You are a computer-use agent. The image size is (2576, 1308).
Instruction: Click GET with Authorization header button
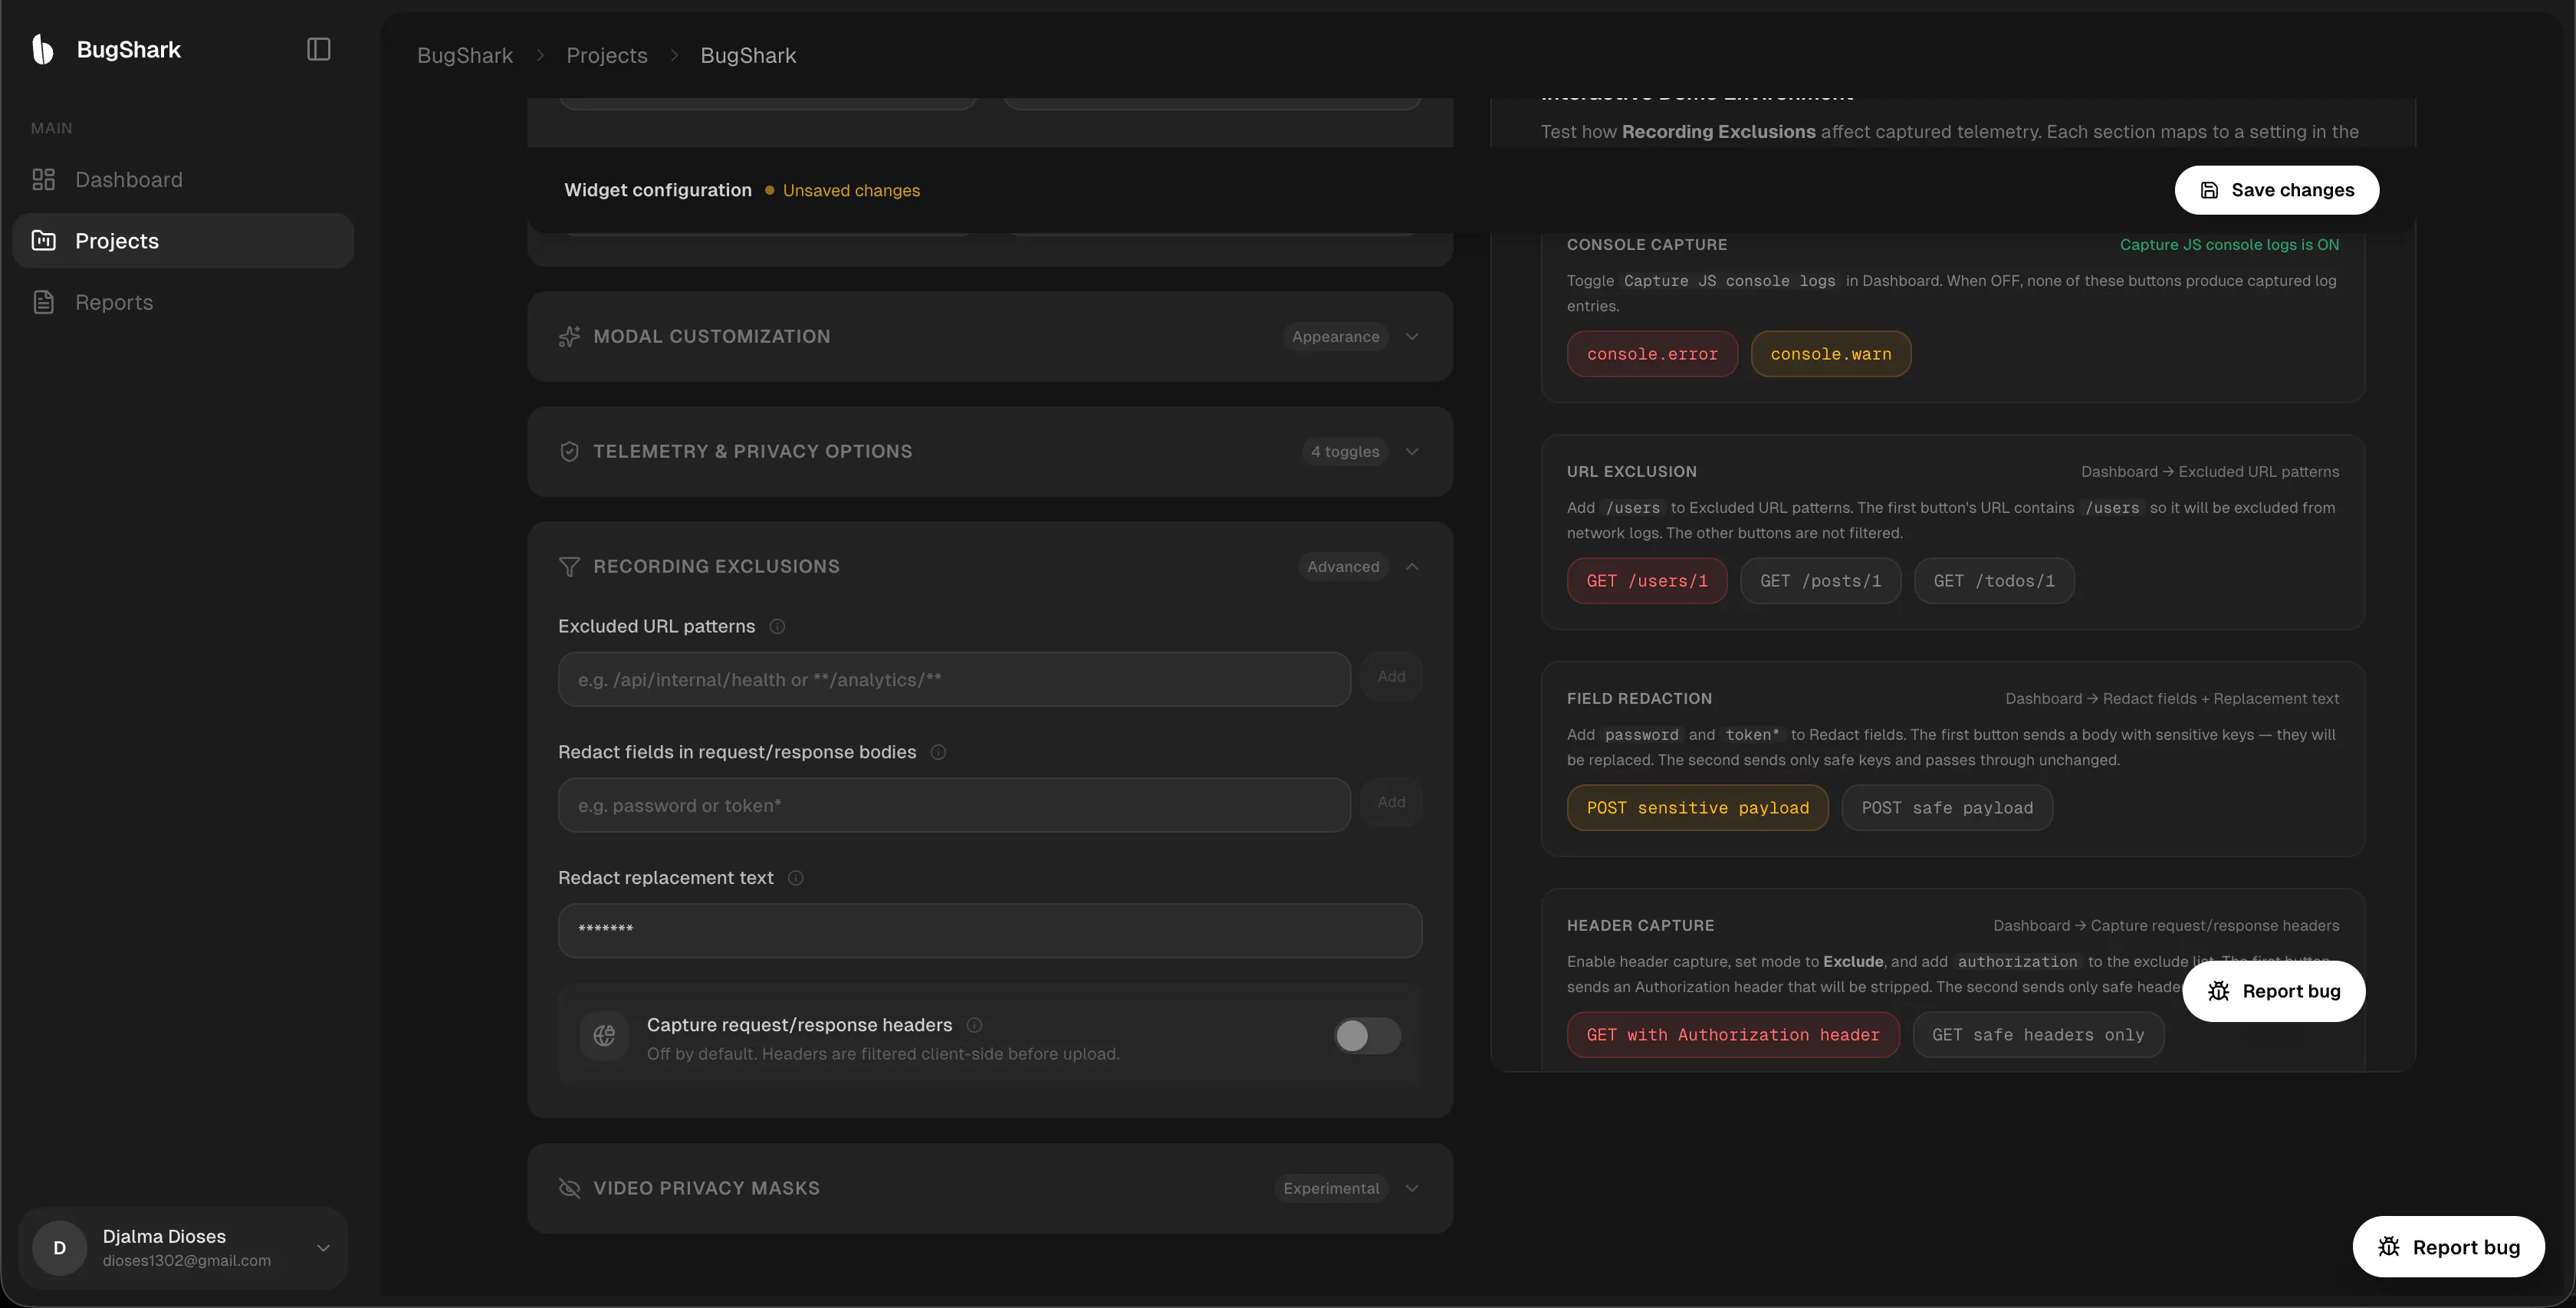click(1733, 1035)
